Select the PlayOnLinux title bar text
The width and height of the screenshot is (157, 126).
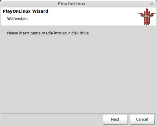72,4
